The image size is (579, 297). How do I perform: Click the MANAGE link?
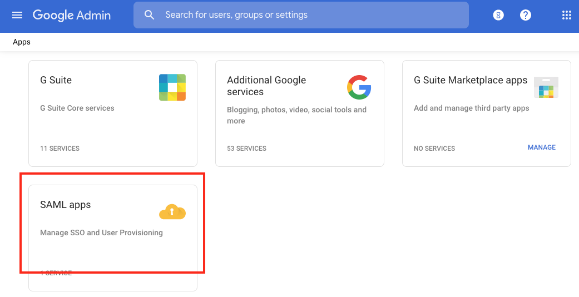pyautogui.click(x=542, y=147)
